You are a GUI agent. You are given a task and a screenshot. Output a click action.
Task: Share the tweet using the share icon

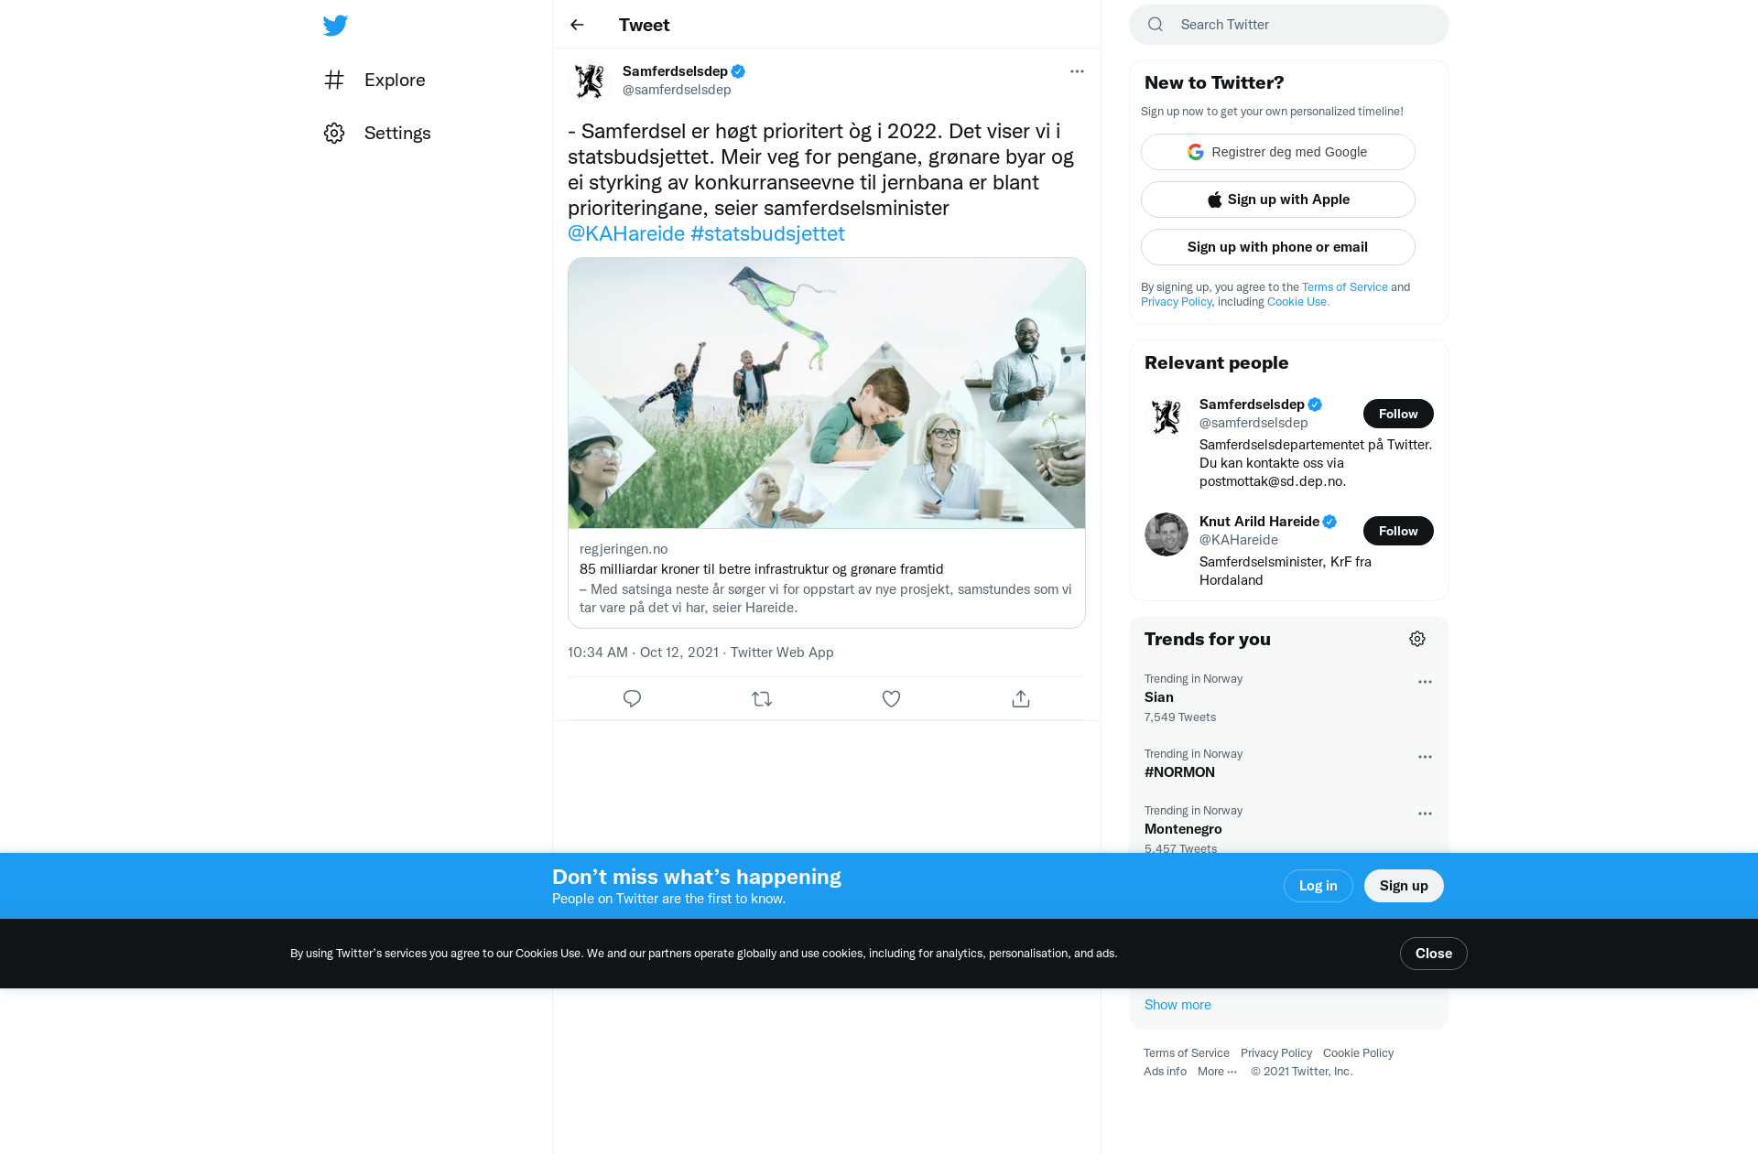[x=1021, y=699]
